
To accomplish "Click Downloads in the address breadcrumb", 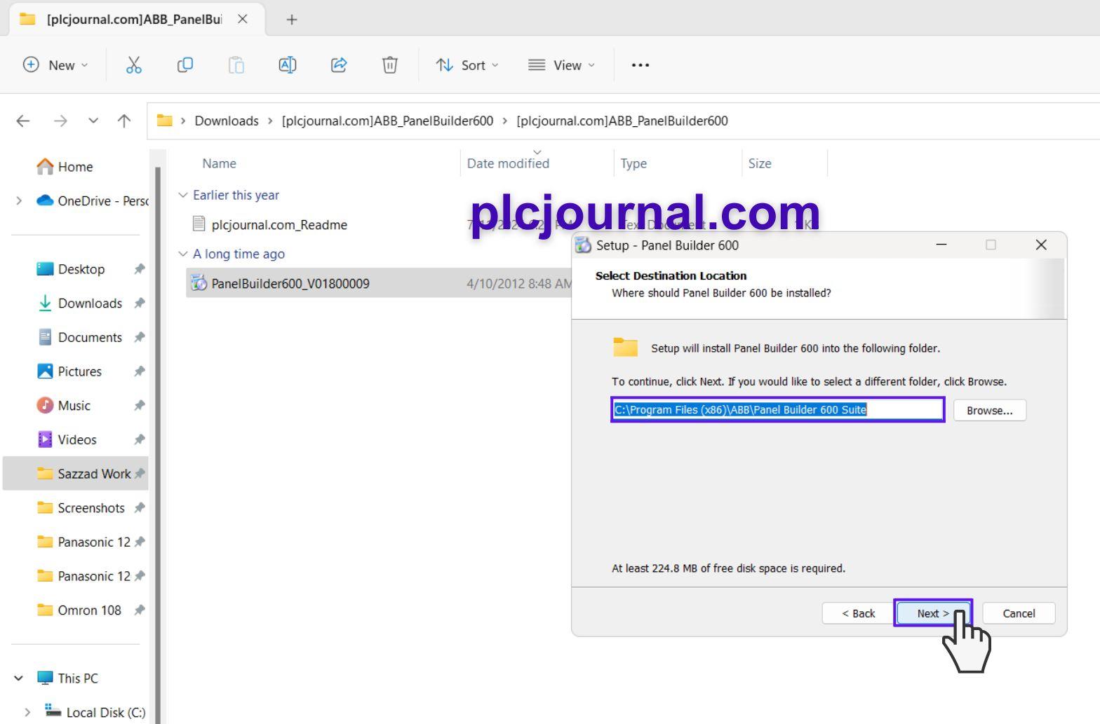I will click(227, 121).
